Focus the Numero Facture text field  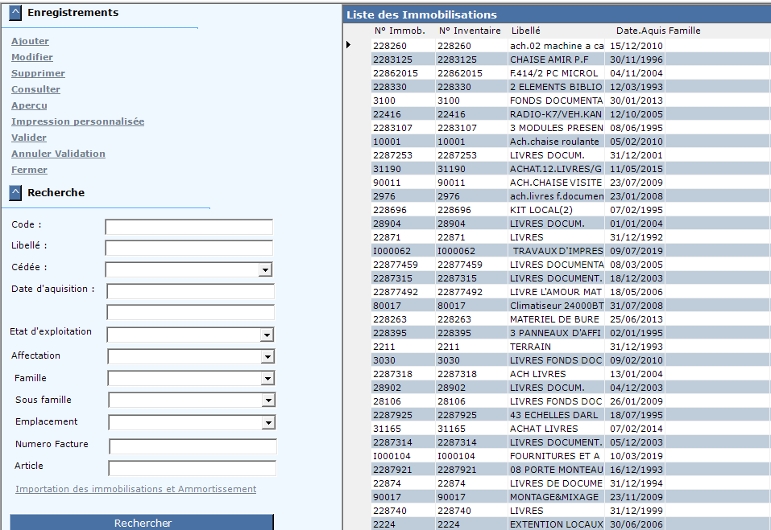[x=193, y=446]
